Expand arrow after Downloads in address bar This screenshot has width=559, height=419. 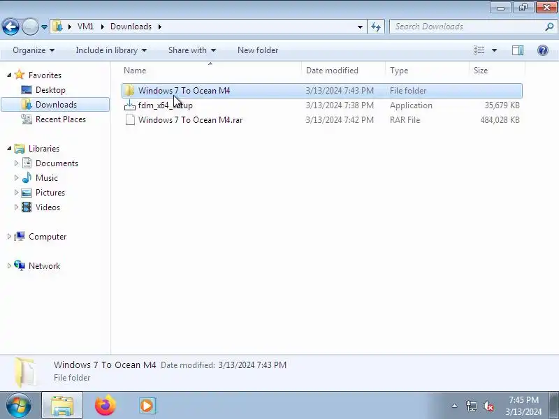coord(160,27)
